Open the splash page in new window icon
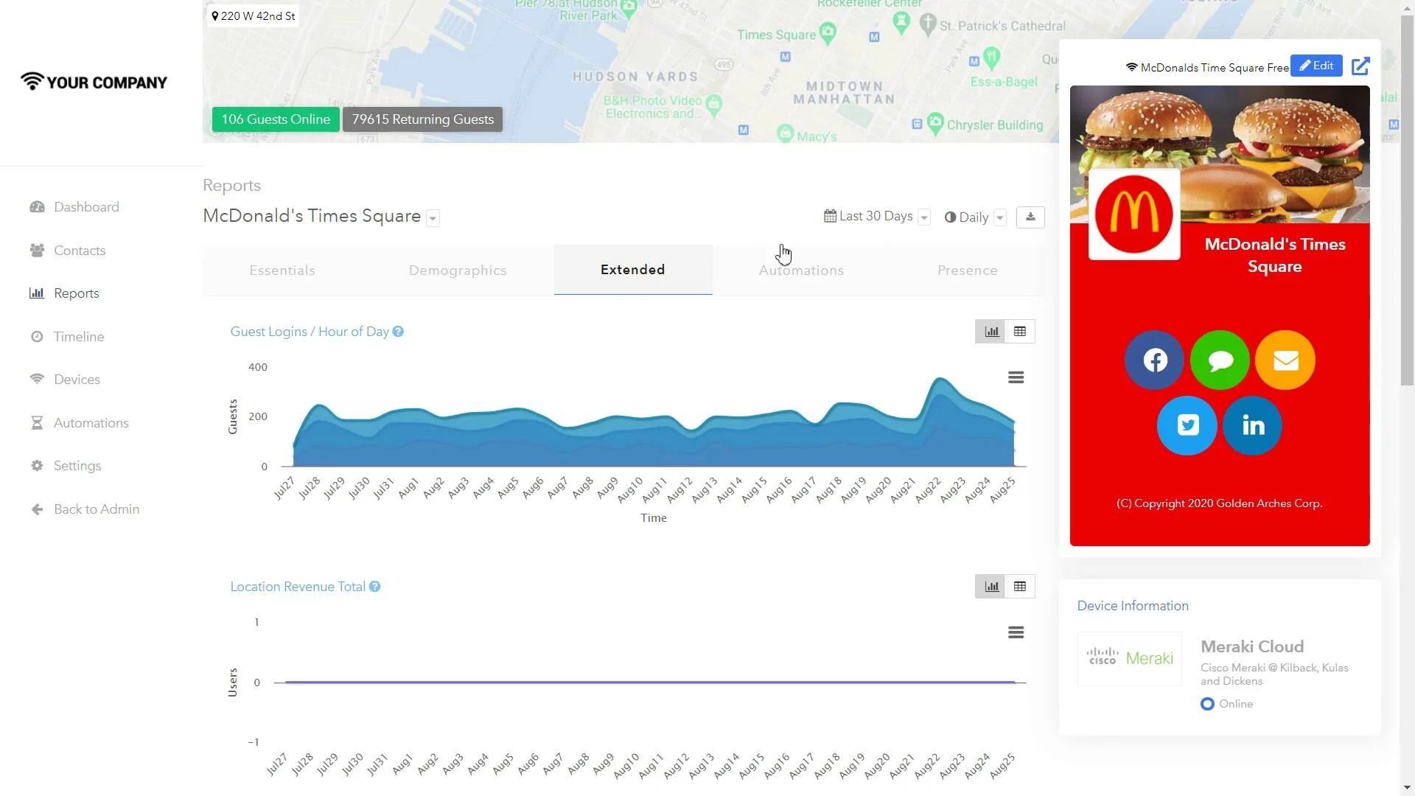Viewport: 1415px width, 796px height. (1360, 66)
